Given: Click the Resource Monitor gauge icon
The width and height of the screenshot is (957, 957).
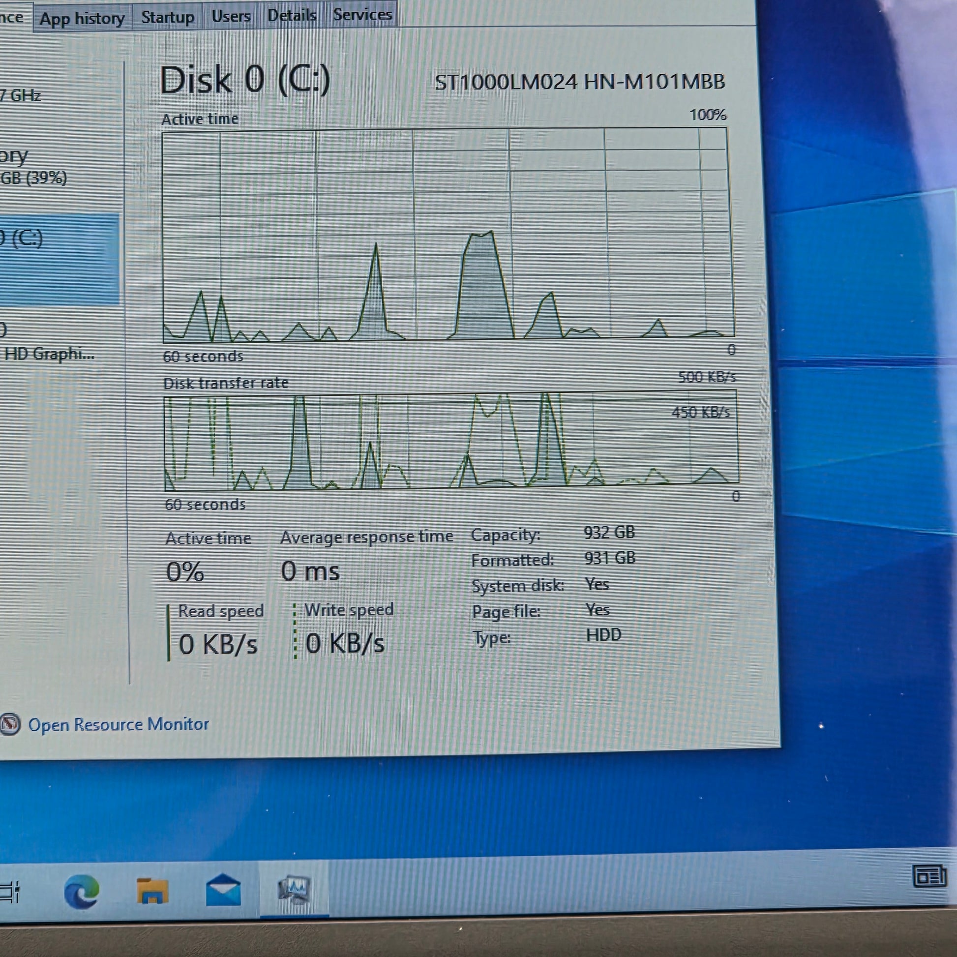Looking at the screenshot, I should point(10,725).
